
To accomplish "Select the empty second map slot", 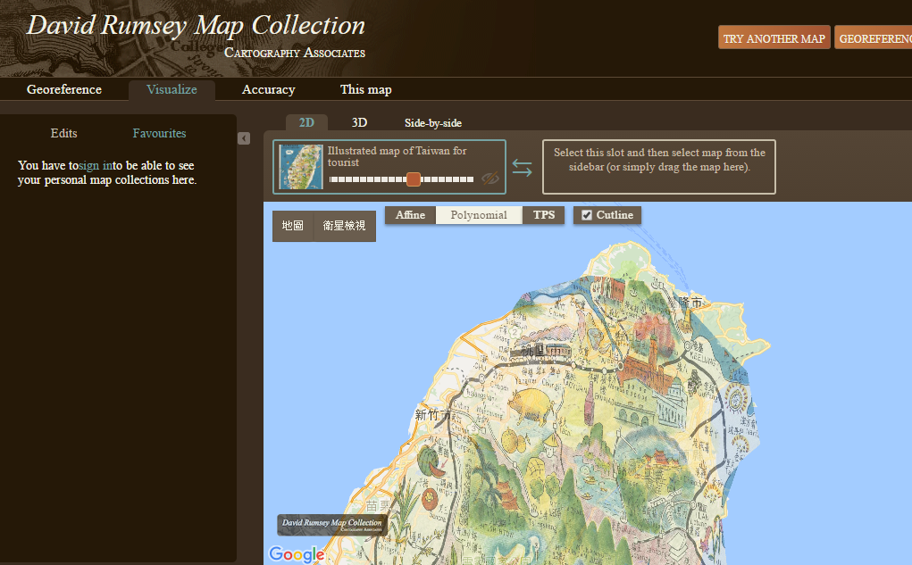I will click(x=659, y=167).
